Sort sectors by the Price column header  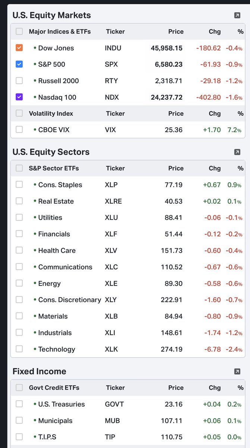[x=175, y=168]
